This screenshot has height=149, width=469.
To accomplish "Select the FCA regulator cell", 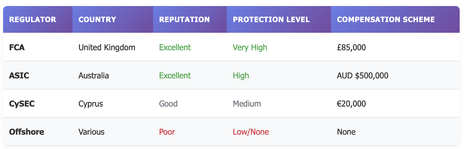I will (x=17, y=48).
